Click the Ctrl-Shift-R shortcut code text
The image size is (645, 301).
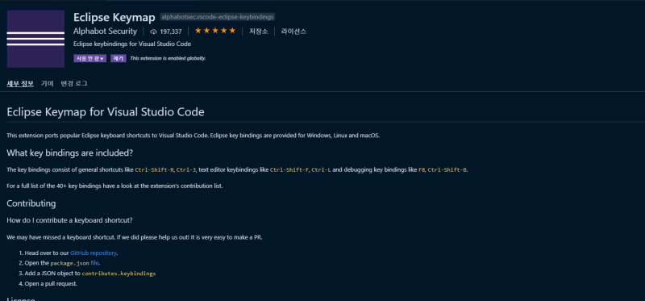154,169
